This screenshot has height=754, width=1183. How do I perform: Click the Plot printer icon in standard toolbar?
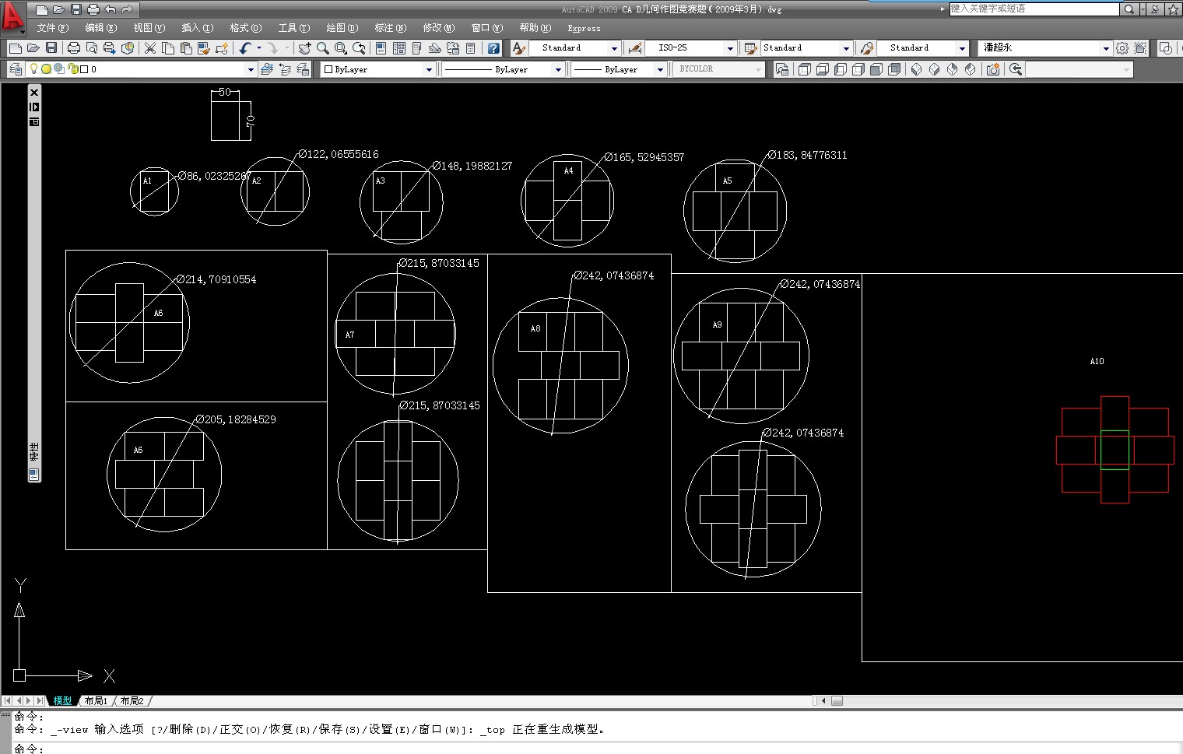[x=74, y=48]
